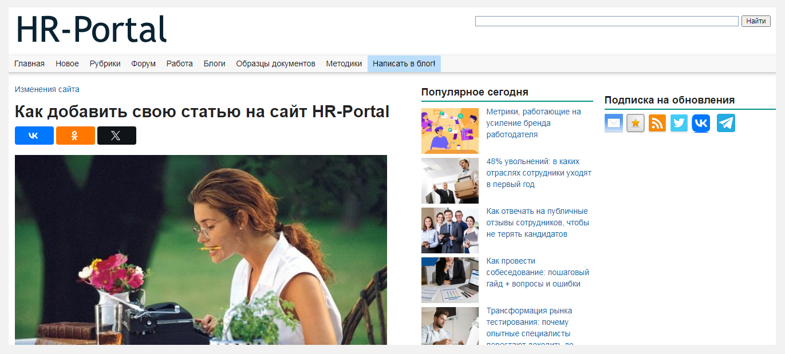Open the Telegram subscription icon
Screen dimensions: 785x354
coord(726,123)
